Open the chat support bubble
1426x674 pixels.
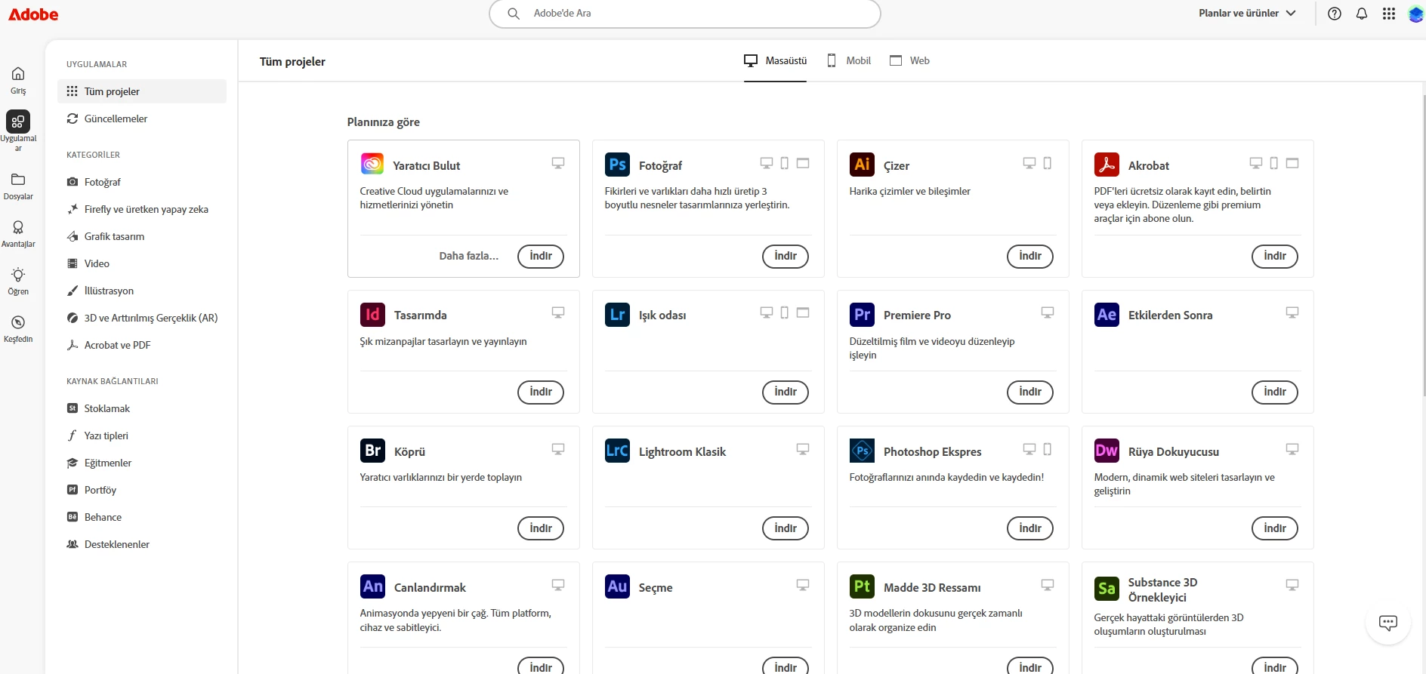click(1388, 623)
